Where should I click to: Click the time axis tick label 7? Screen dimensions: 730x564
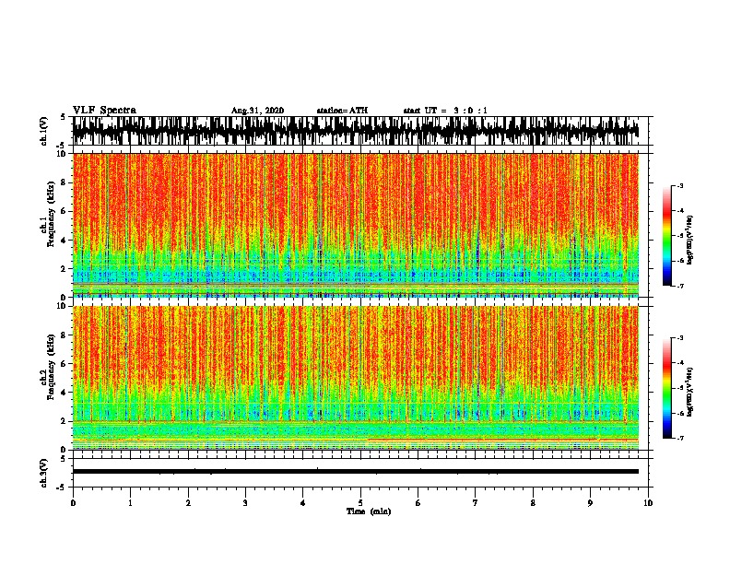pyautogui.click(x=476, y=503)
